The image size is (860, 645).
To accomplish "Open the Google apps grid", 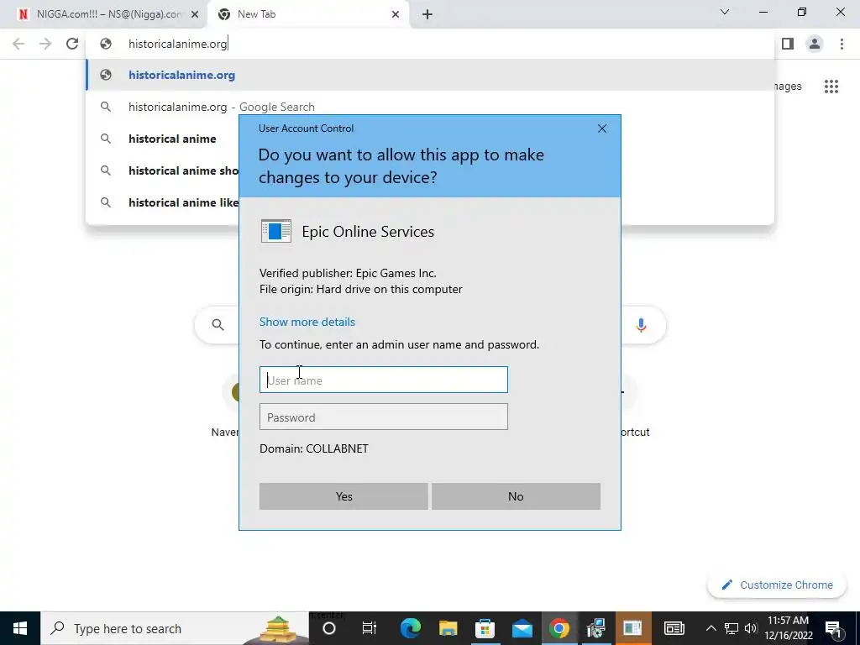I will [x=831, y=87].
